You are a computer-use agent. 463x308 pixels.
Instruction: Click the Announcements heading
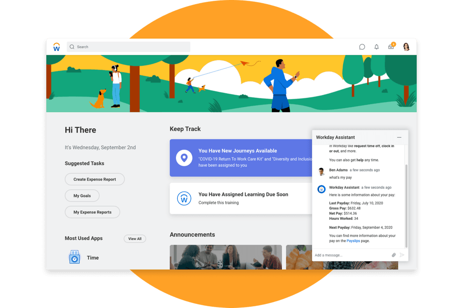coord(192,235)
